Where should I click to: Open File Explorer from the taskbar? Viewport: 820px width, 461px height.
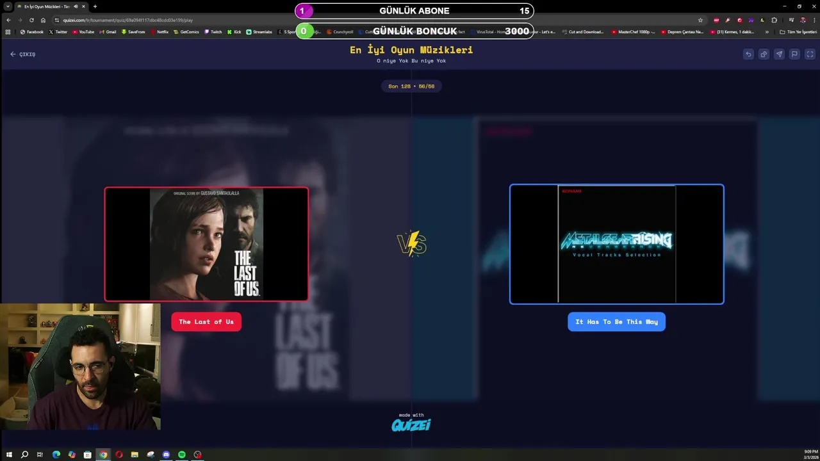point(135,455)
